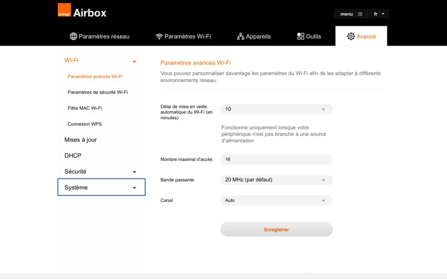
Task: Click the Fonctionne uniquement lorsque note text
Action: point(273,134)
